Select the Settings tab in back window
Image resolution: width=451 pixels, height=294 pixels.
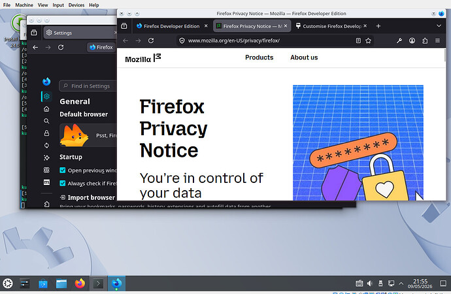(80, 33)
